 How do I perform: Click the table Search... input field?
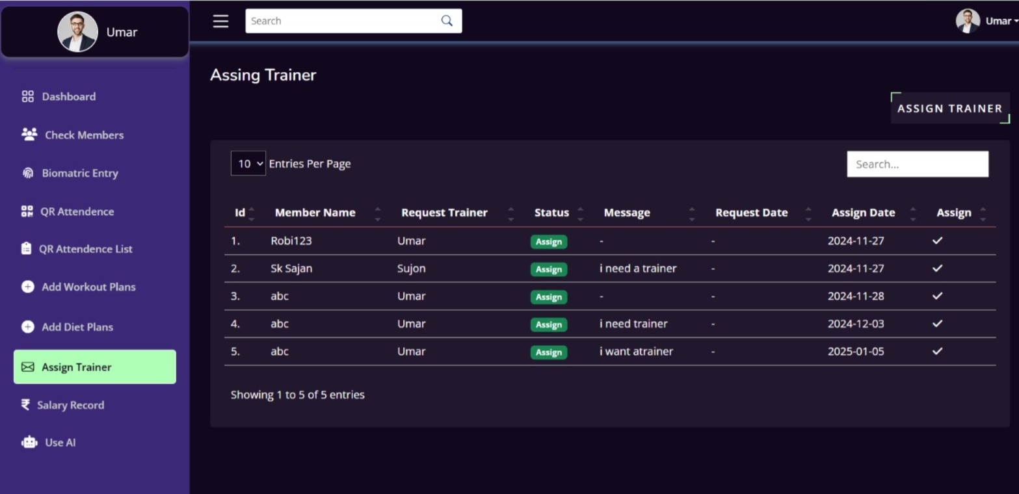[917, 164]
